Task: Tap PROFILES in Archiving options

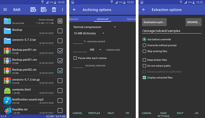Action: point(94,113)
